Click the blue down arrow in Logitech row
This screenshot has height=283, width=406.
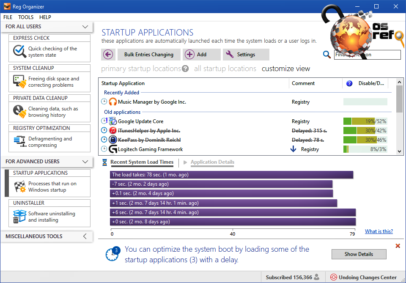pos(294,149)
